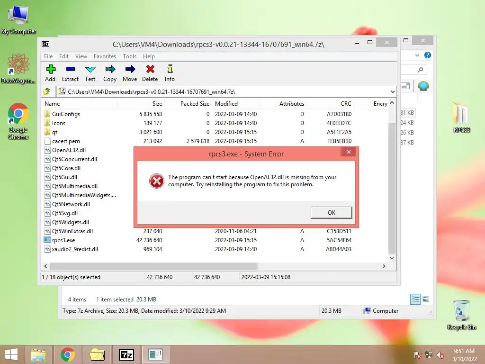Viewport: 485px width, 364px height.
Task: Sort by the Attributes column header
Action: [x=283, y=104]
